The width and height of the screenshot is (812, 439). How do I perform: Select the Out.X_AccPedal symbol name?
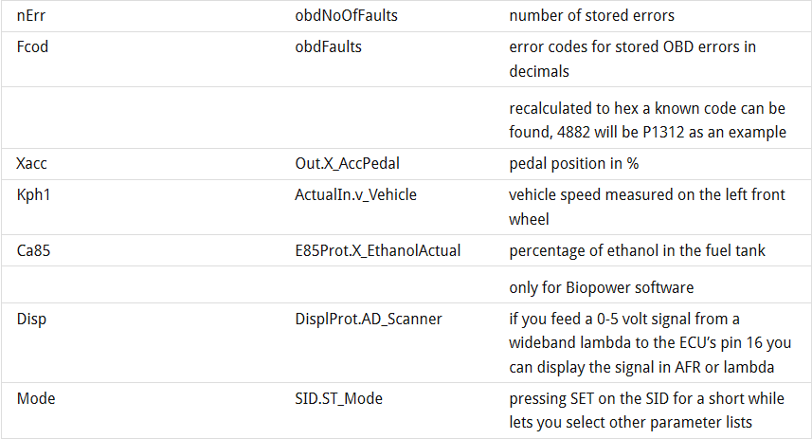346,163
